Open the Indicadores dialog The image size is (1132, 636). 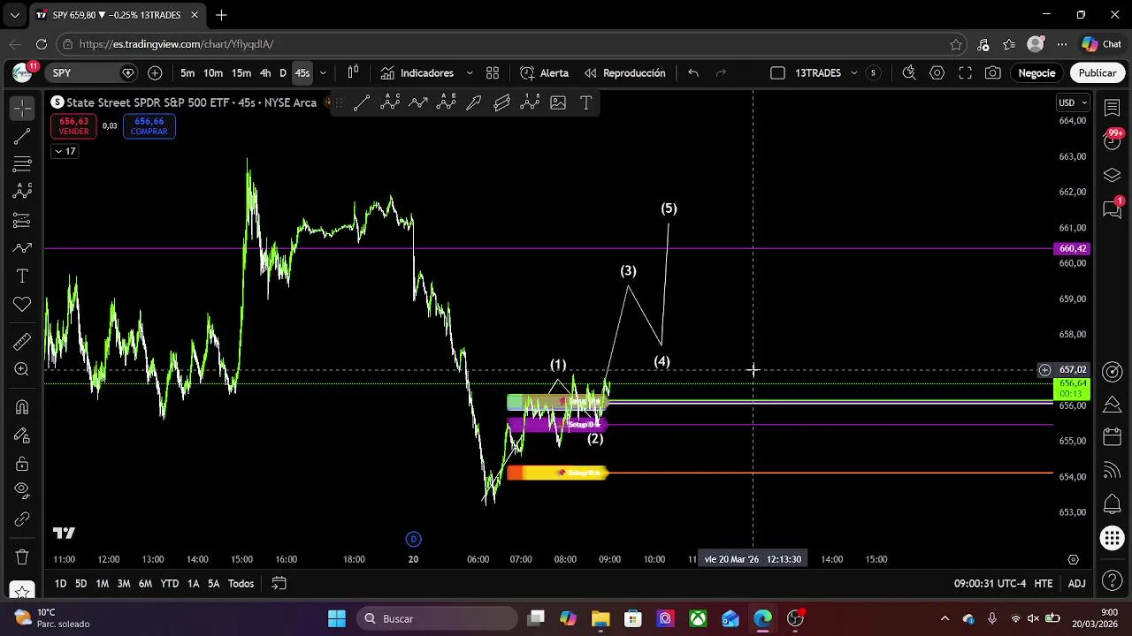click(x=417, y=73)
